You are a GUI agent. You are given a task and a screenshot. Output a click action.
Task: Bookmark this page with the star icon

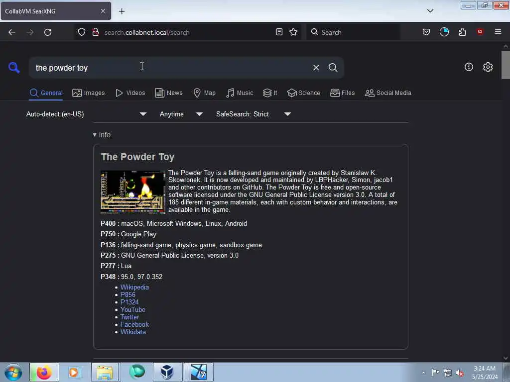tap(293, 32)
